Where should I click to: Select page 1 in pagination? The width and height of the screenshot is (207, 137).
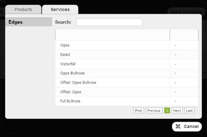point(167,111)
